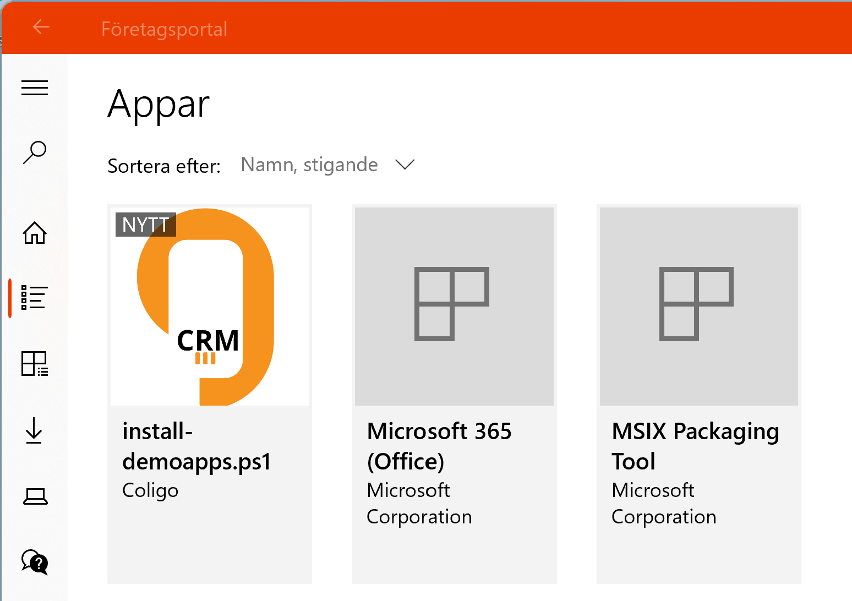Click the install-demoapps.ps1 app title
Image resolution: width=852 pixels, height=601 pixels.
coord(197,446)
